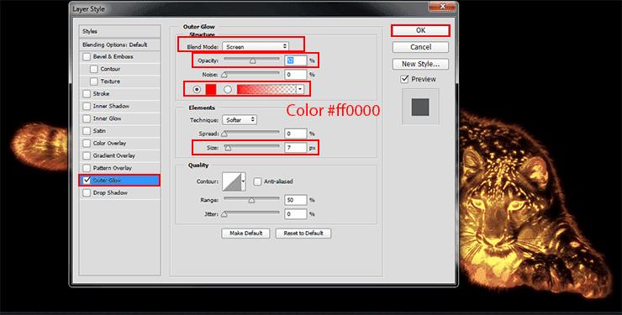Enable the Gradient Overlay checkbox

click(x=87, y=155)
